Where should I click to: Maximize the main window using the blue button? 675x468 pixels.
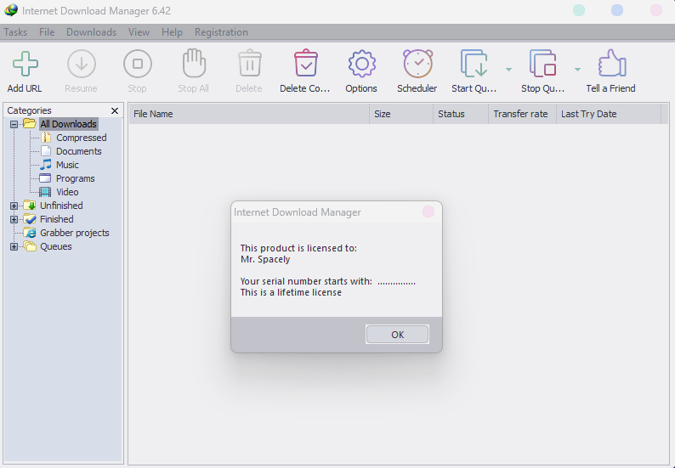[617, 10]
